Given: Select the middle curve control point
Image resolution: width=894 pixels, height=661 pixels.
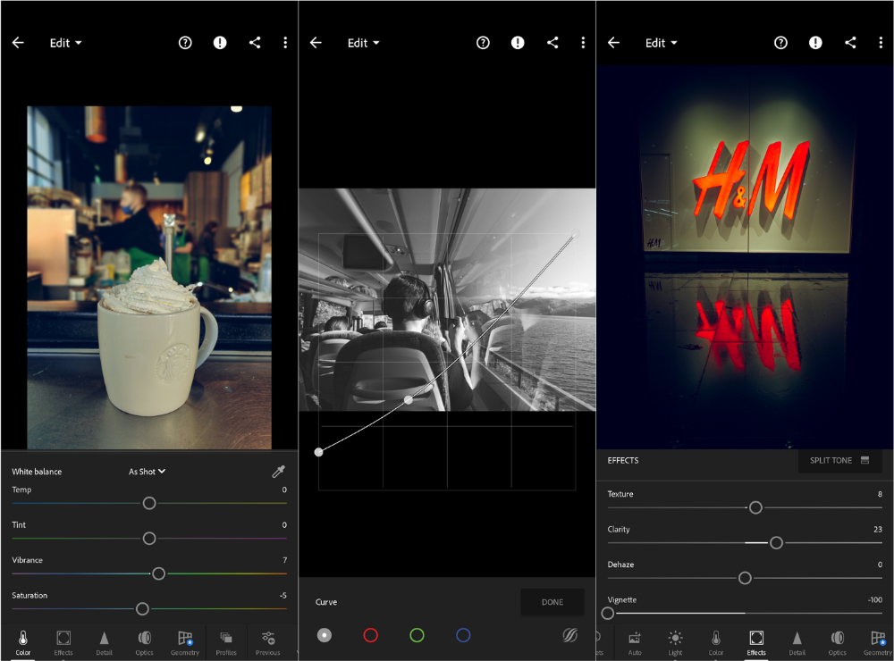Looking at the screenshot, I should [x=409, y=400].
